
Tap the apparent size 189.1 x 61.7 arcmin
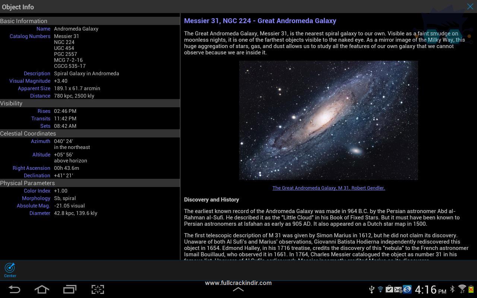[x=77, y=88]
